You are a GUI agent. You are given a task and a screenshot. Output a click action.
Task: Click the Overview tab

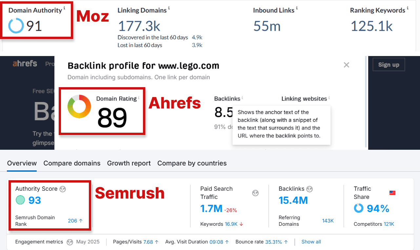click(22, 163)
